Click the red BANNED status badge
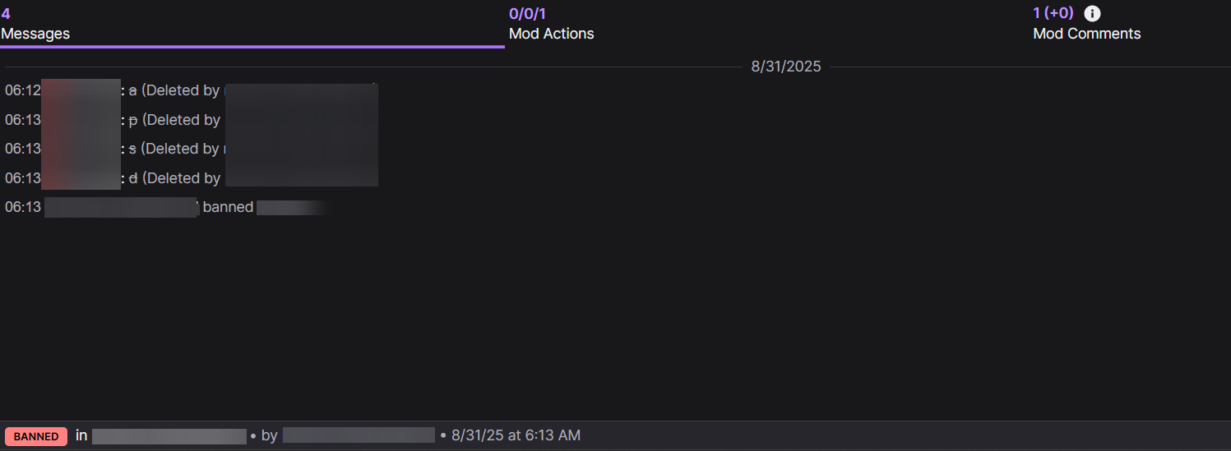Image resolution: width=1231 pixels, height=451 pixels. 36,436
